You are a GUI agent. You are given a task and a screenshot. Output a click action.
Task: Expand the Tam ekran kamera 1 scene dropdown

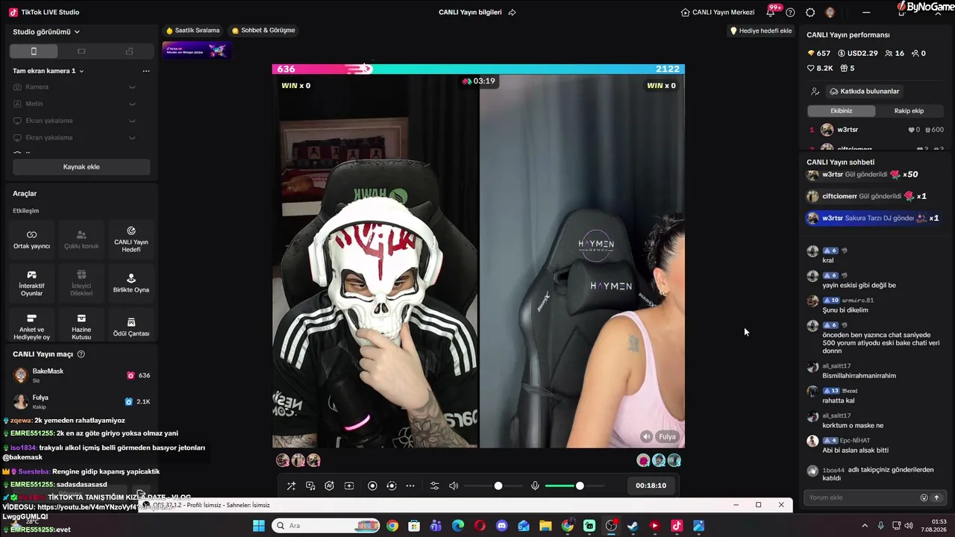point(48,71)
